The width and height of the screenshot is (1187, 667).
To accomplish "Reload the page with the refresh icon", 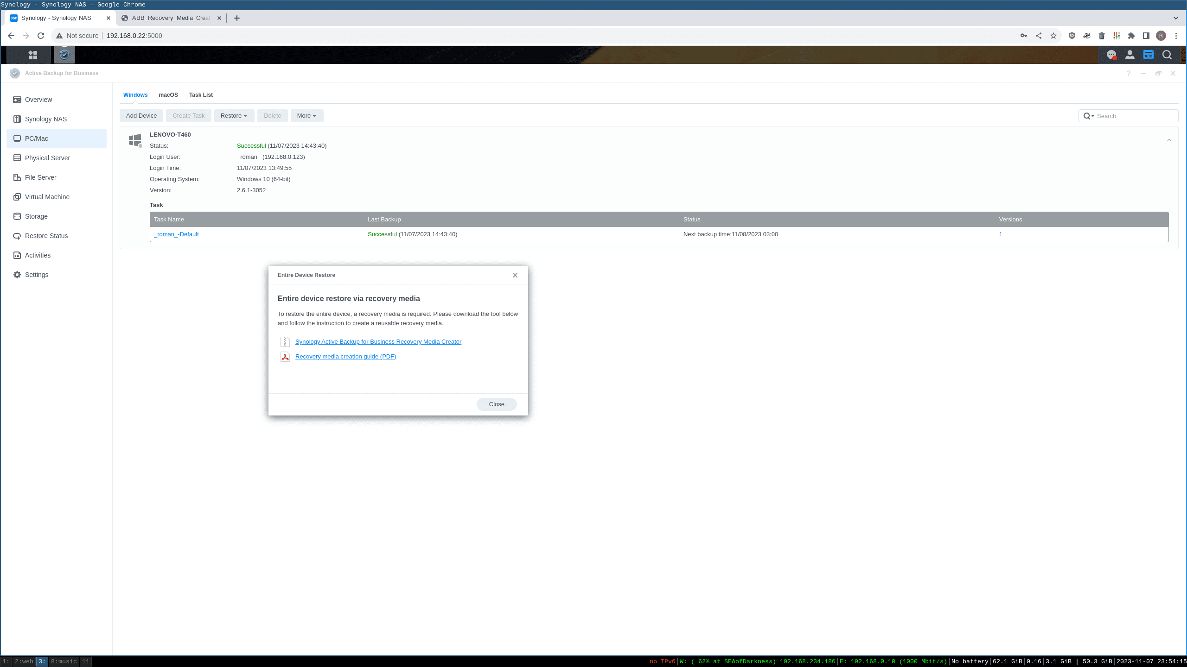I will 41,36.
